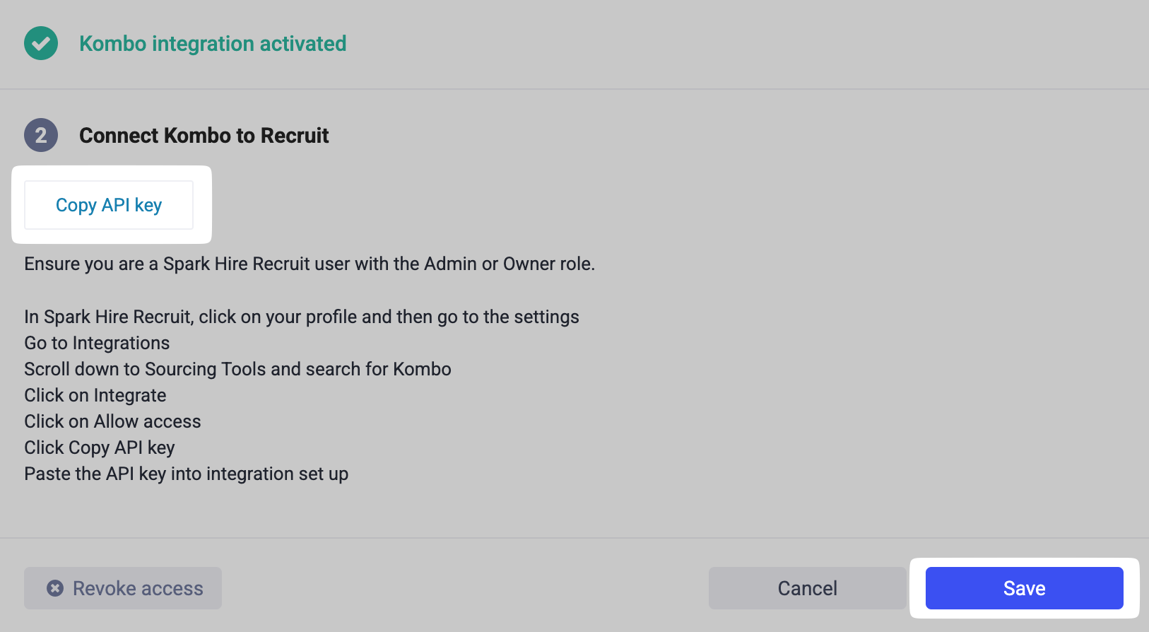1149x632 pixels.
Task: Click the green checkmark activation icon
Action: (41, 44)
